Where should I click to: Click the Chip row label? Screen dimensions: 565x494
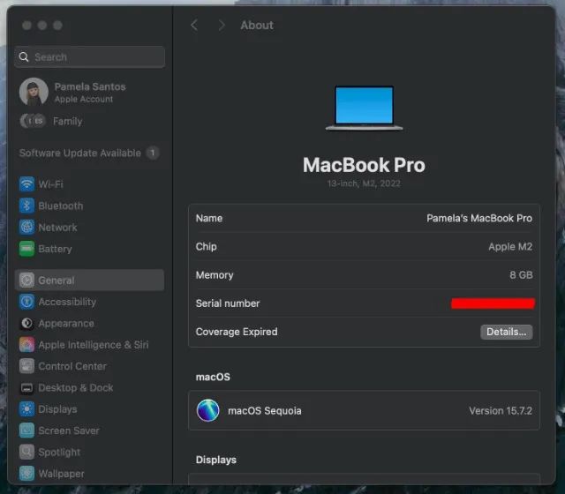pyautogui.click(x=206, y=247)
